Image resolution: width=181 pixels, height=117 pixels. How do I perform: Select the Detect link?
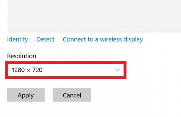[x=45, y=39]
